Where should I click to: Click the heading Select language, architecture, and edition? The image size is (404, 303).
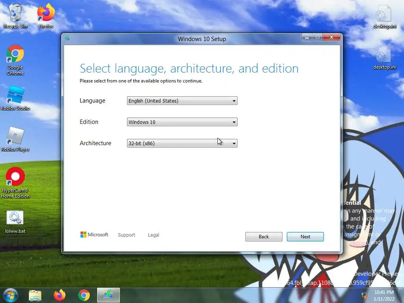[189, 69]
